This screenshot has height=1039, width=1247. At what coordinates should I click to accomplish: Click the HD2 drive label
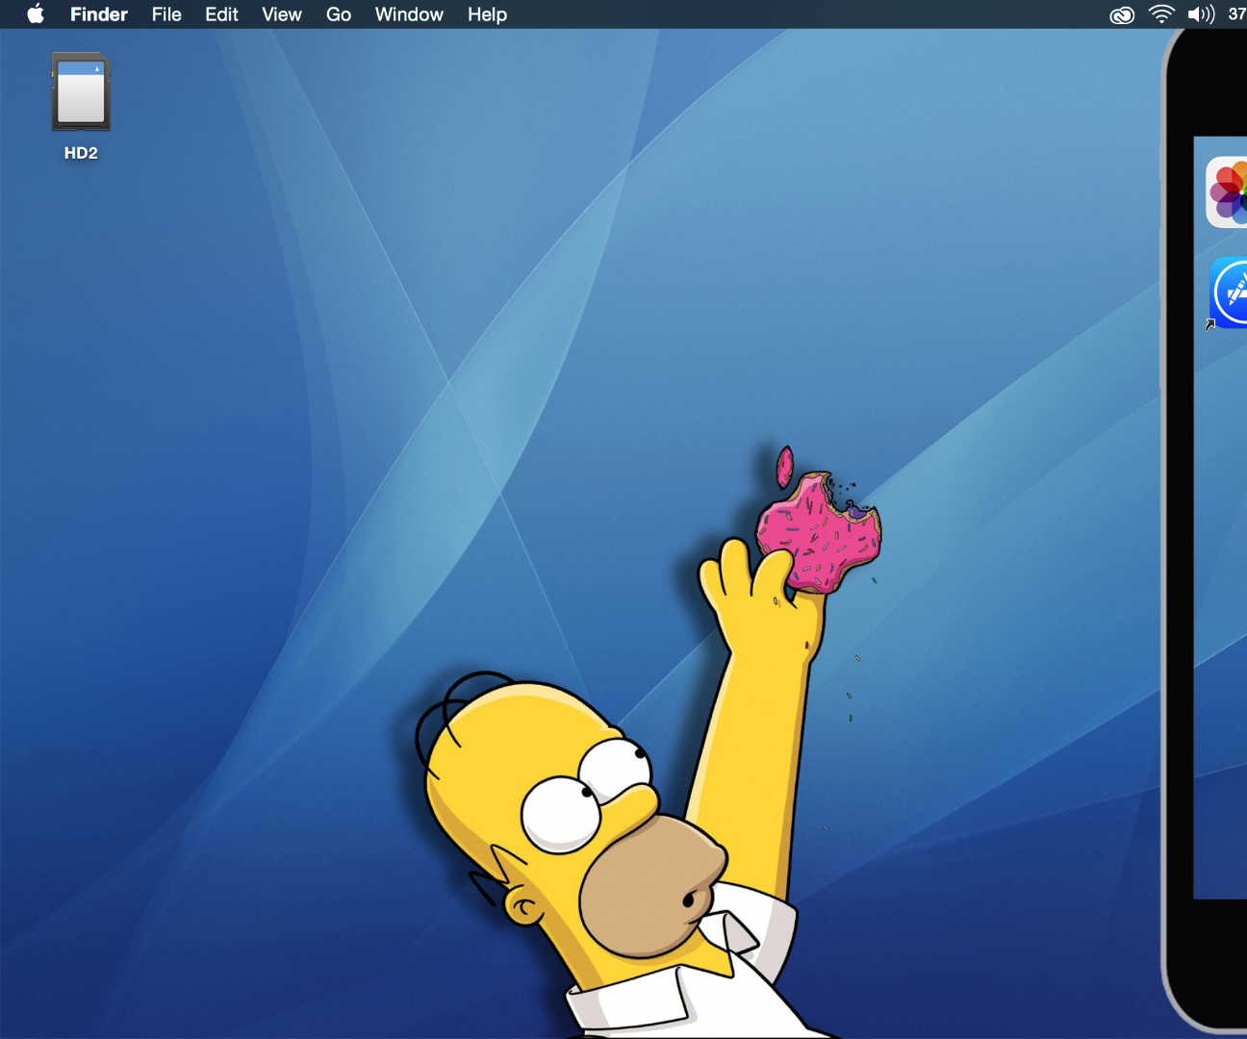click(x=81, y=153)
